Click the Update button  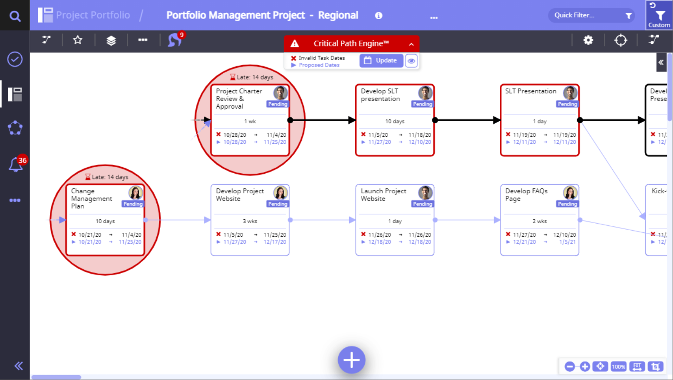pos(381,61)
